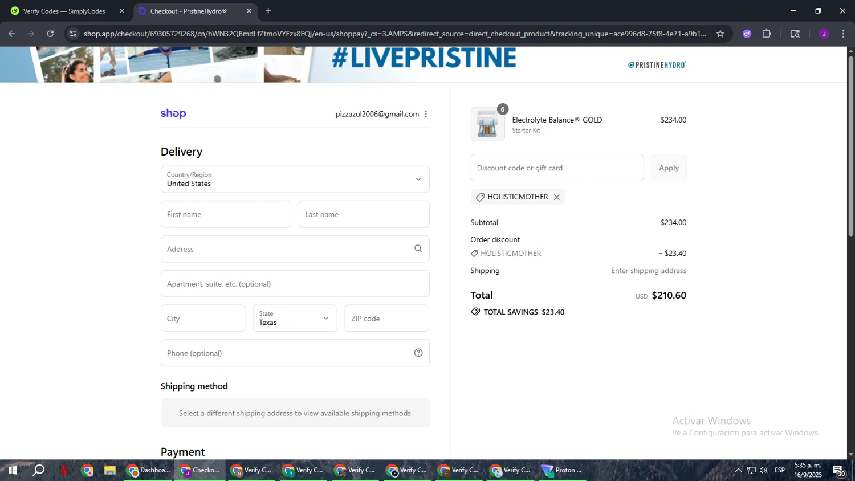Open Windows taskbar search
The image size is (855, 481).
[x=38, y=470]
